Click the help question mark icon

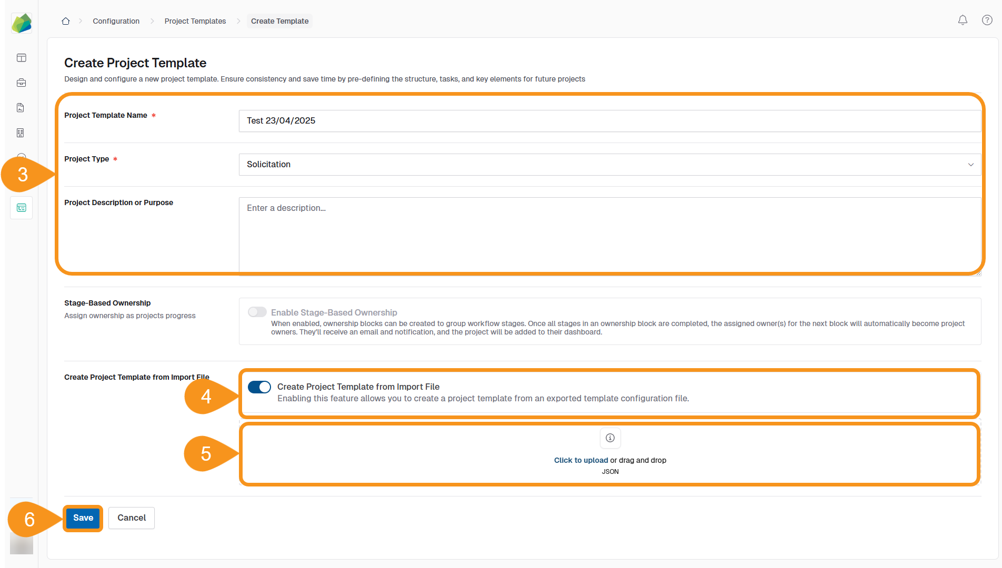coord(987,20)
